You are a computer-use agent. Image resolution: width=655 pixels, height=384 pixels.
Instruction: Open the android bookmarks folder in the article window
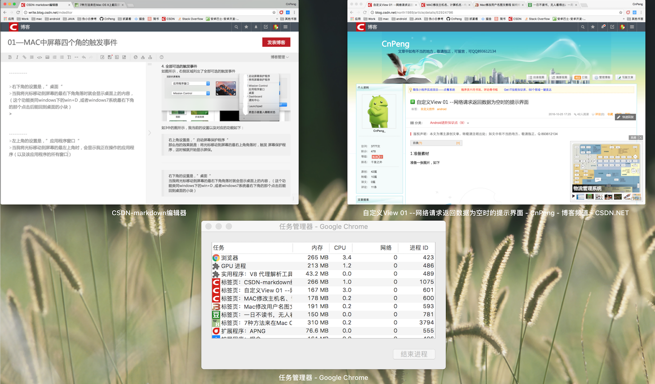pyautogui.click(x=399, y=19)
